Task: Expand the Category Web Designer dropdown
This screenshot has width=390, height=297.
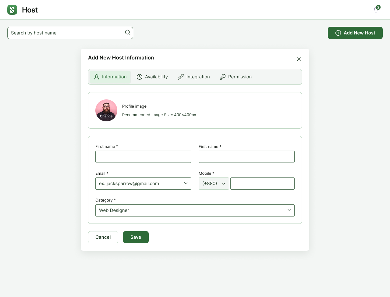Action: (x=195, y=210)
